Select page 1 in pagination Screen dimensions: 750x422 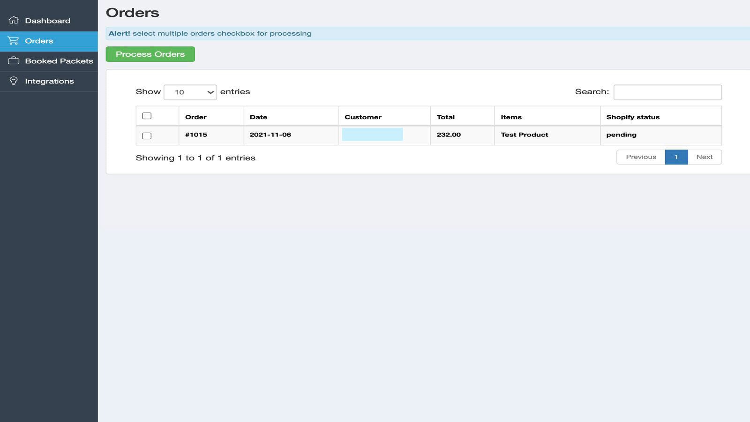pyautogui.click(x=676, y=157)
